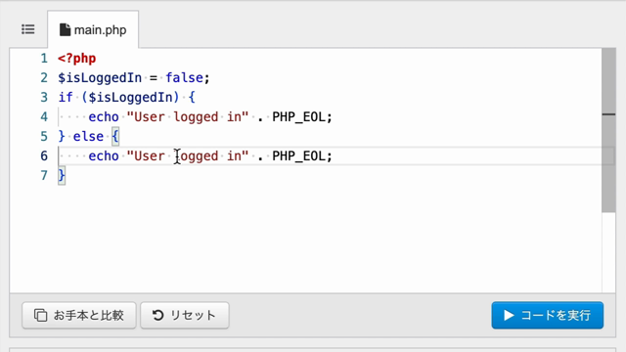The image size is (626, 352).
Task: Reset code with リセット button
Action: click(185, 315)
